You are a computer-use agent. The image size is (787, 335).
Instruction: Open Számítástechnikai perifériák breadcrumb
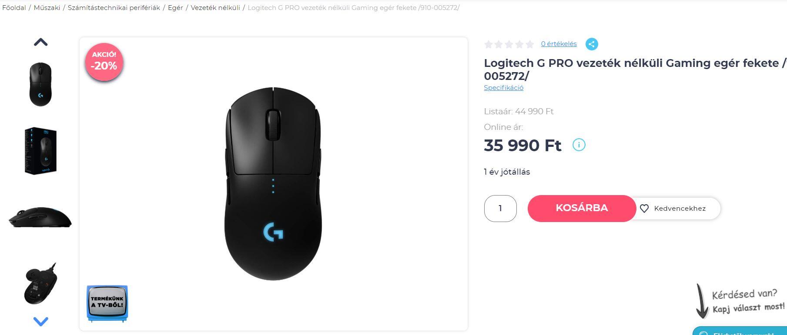[x=114, y=8]
